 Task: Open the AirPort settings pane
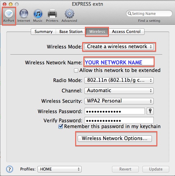pyautogui.click(x=9, y=16)
